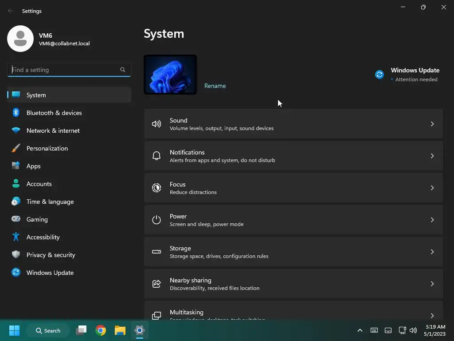Click the Privacy & security shield icon
The height and width of the screenshot is (341, 454).
tap(16, 254)
